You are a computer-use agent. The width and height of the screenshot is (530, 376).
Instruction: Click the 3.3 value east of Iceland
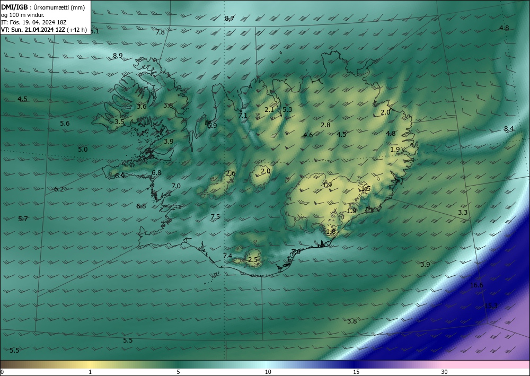pyautogui.click(x=463, y=213)
